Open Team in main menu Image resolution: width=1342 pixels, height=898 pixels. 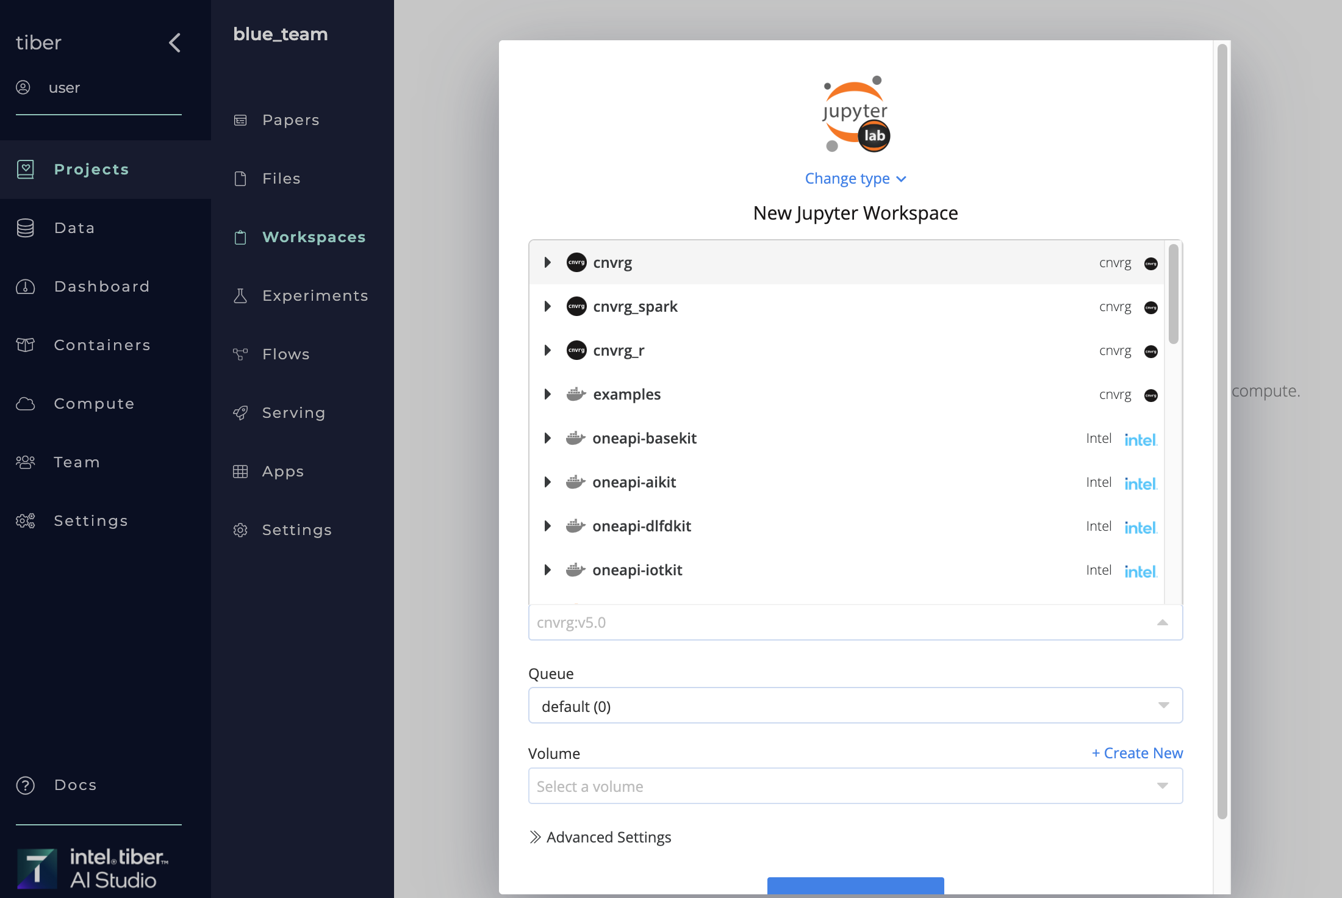pyautogui.click(x=77, y=462)
